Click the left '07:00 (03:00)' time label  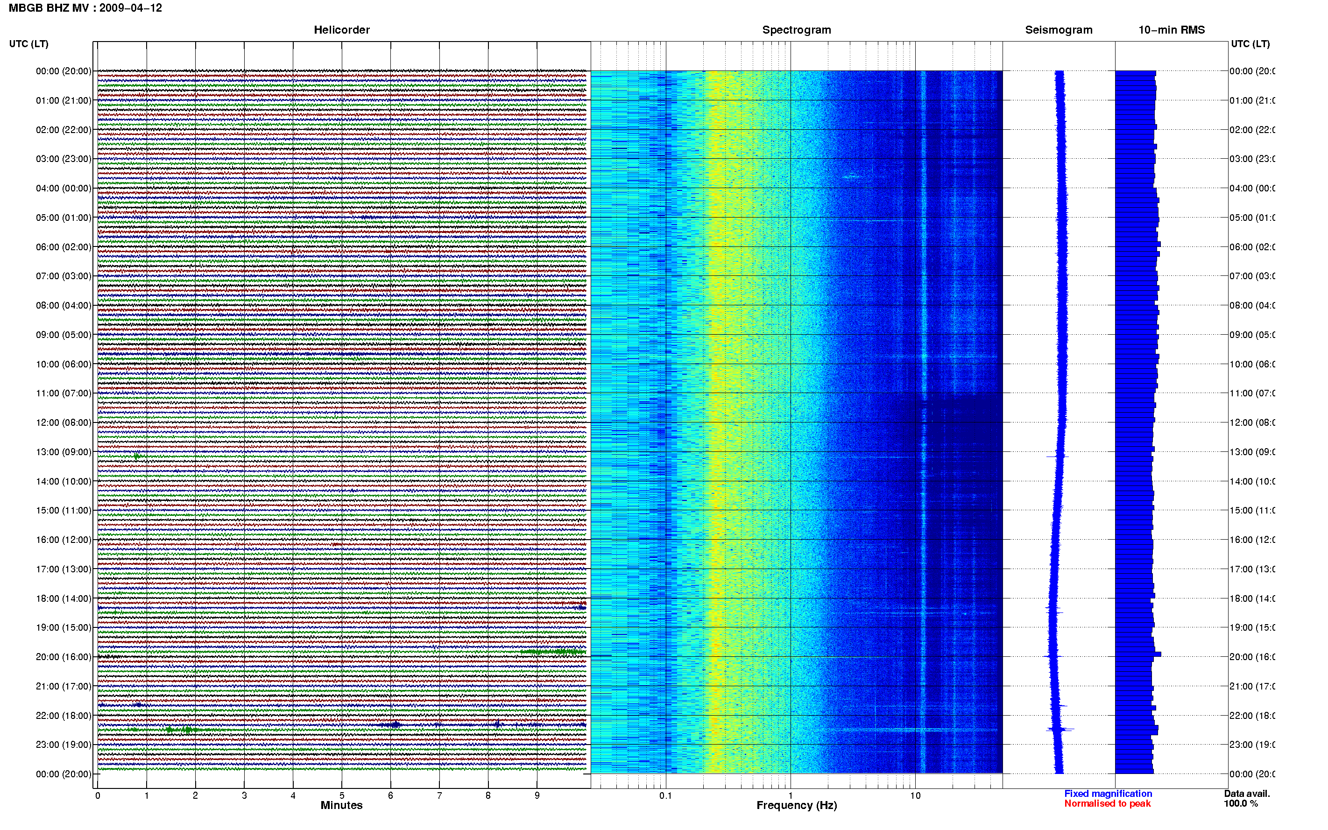coord(64,275)
